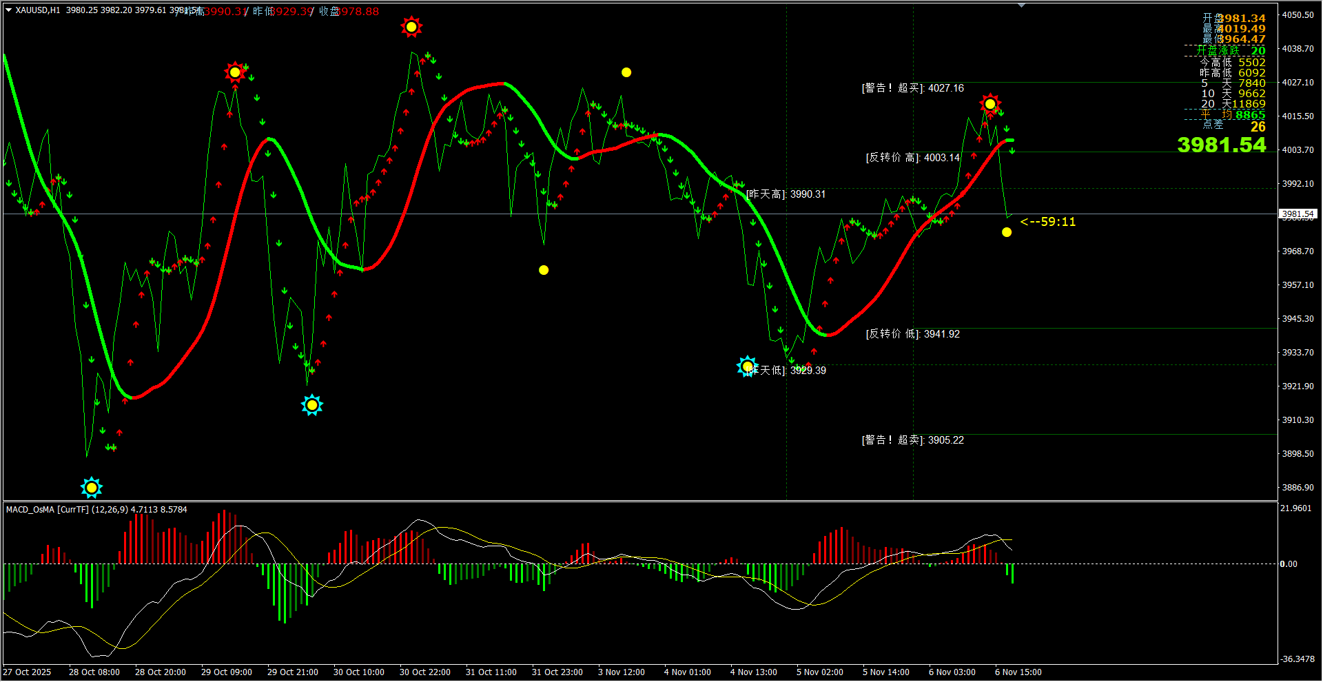Click the 昨低 value 3929.39 in header
This screenshot has width=1323, height=682.
[x=292, y=12]
